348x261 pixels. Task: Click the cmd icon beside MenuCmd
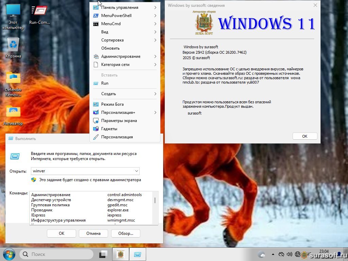(95, 24)
